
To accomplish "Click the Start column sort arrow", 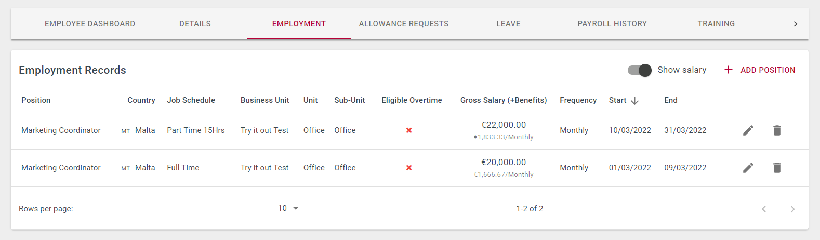I will (634, 101).
